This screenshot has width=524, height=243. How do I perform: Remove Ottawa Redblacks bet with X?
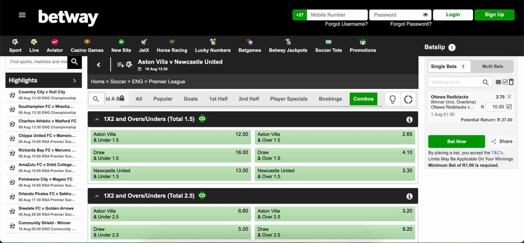coord(509,97)
